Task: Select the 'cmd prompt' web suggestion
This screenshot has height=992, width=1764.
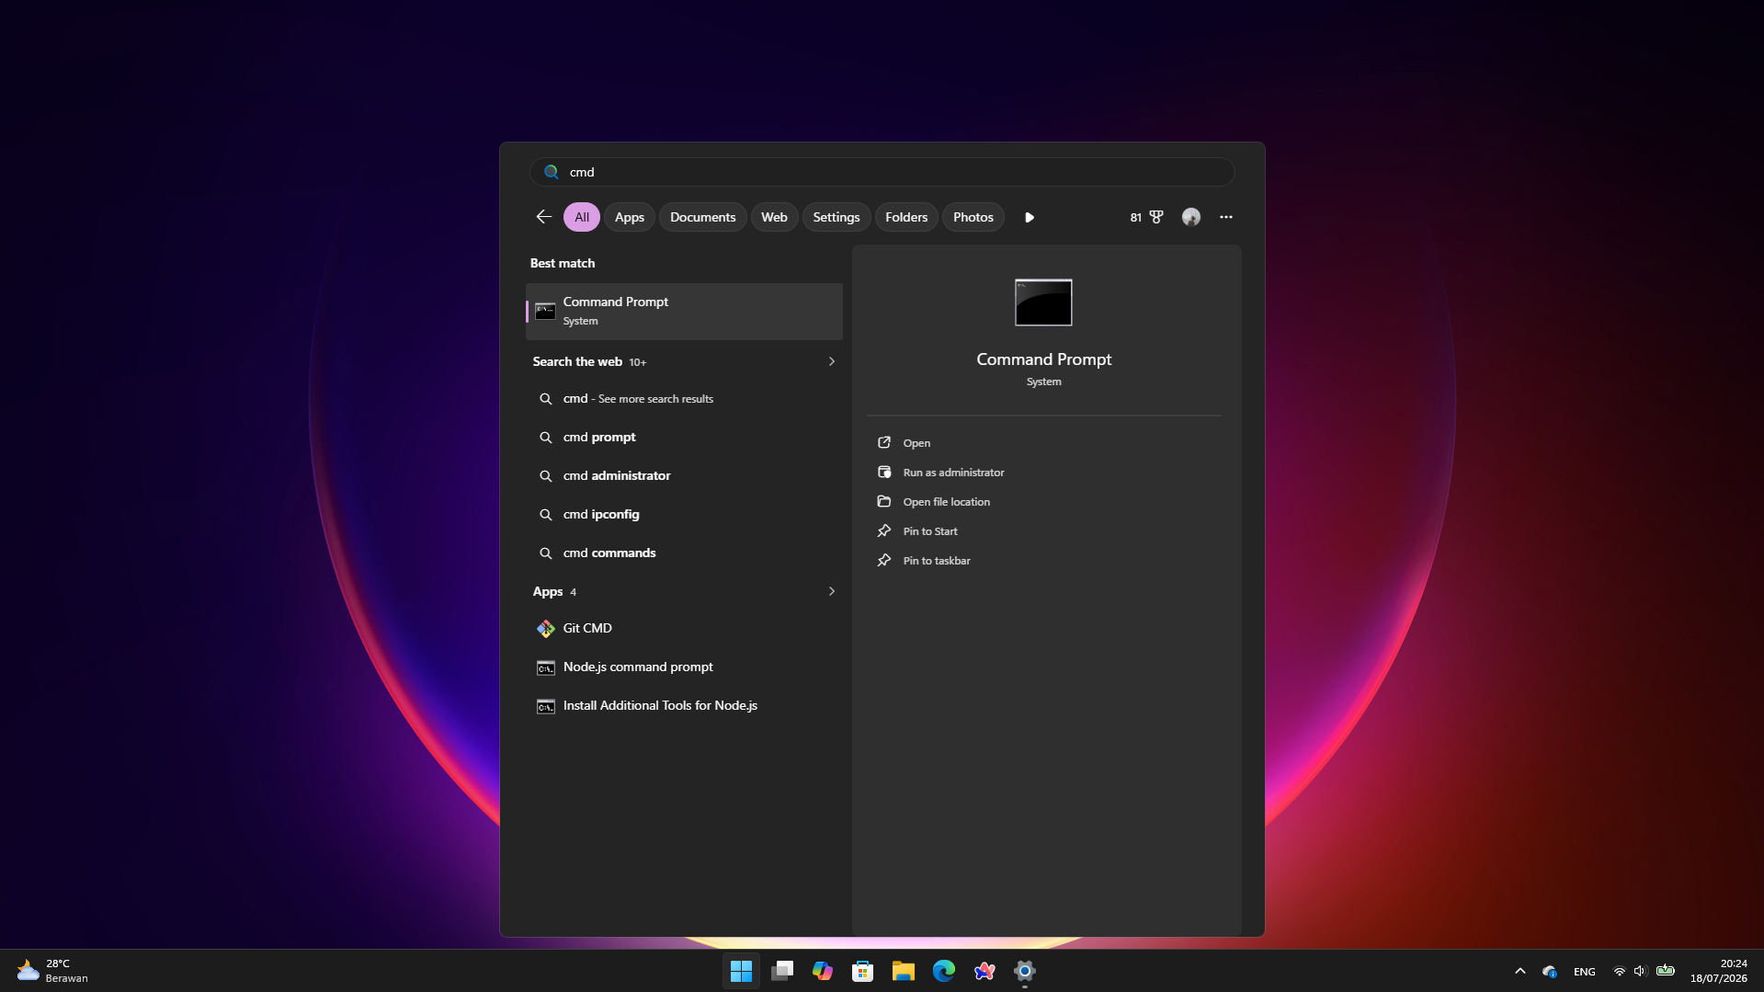Action: [684, 438]
